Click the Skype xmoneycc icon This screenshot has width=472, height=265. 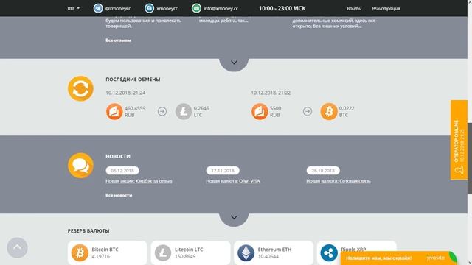[149, 8]
